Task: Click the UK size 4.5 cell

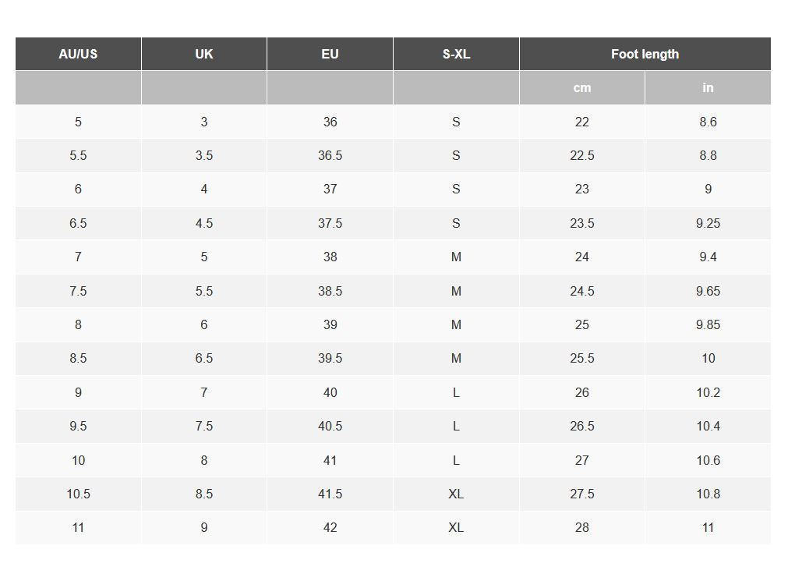Action: (x=204, y=223)
